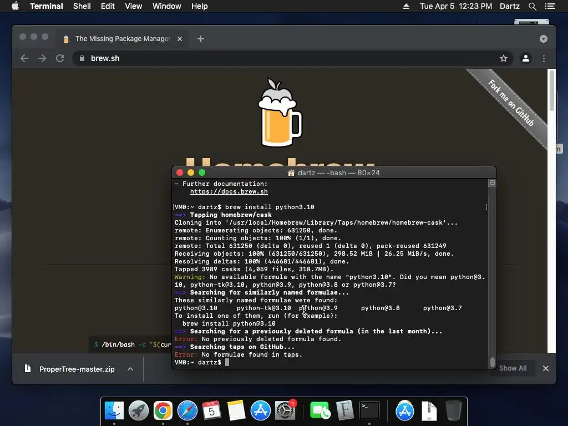
Task: Close The Missing Package Manager tab
Action: coord(180,39)
